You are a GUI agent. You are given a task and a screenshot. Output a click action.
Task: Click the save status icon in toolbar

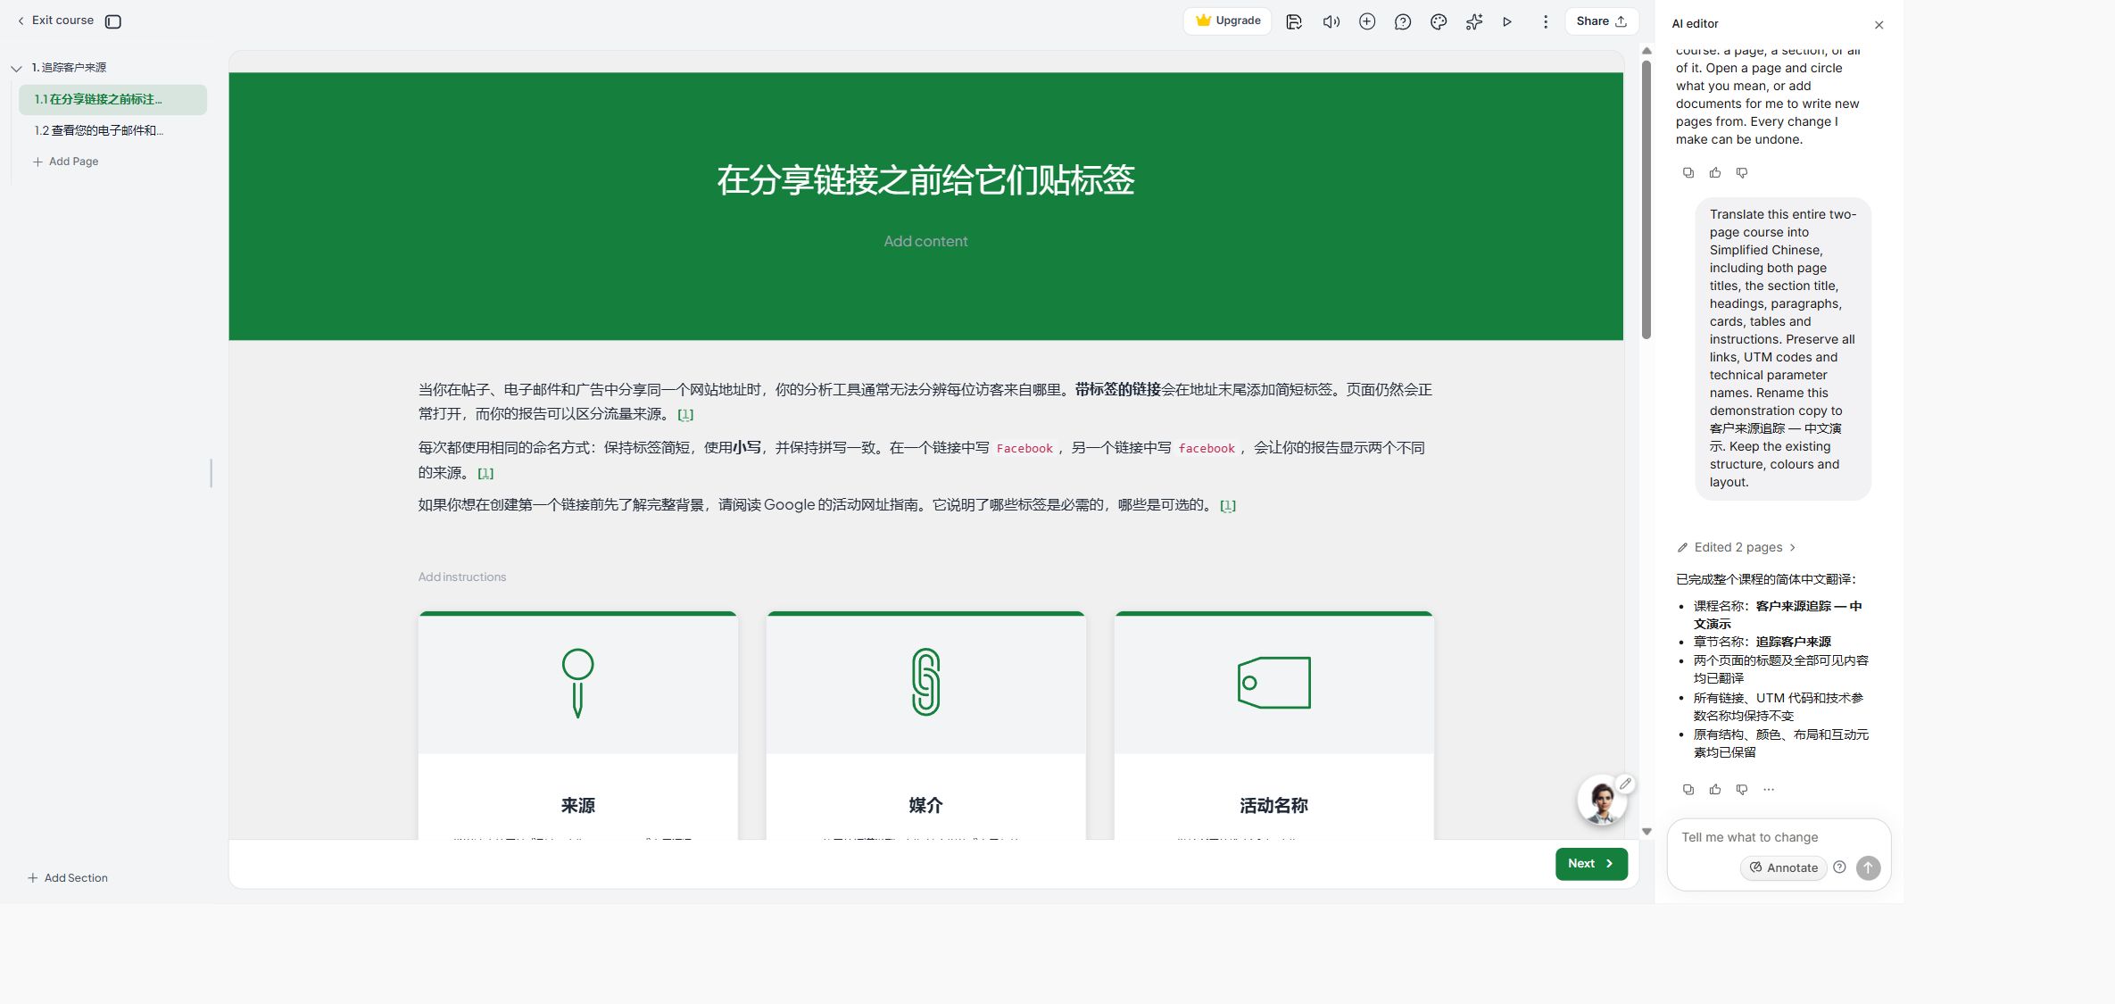pyautogui.click(x=1294, y=21)
